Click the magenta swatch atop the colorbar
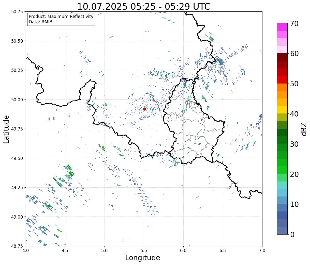310x264 pixels. [282, 27]
